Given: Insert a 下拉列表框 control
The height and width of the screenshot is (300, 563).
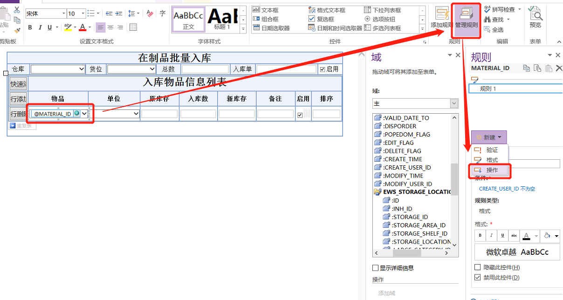Looking at the screenshot, I should [x=382, y=10].
